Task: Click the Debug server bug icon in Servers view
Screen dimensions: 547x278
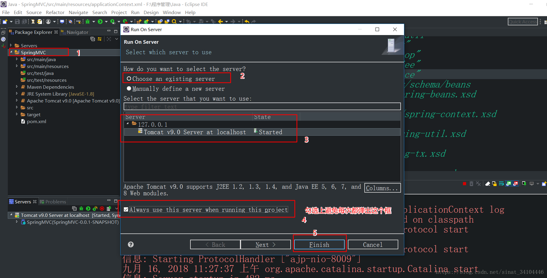Action: tap(81, 208)
